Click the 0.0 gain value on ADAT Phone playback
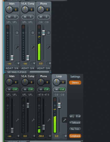110x142 pixels. 41,64
